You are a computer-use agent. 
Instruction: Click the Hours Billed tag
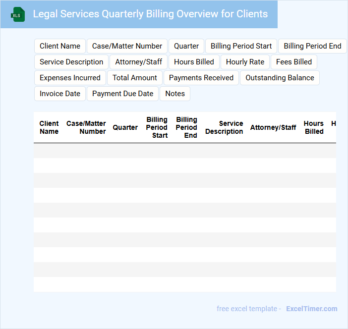pyautogui.click(x=194, y=62)
